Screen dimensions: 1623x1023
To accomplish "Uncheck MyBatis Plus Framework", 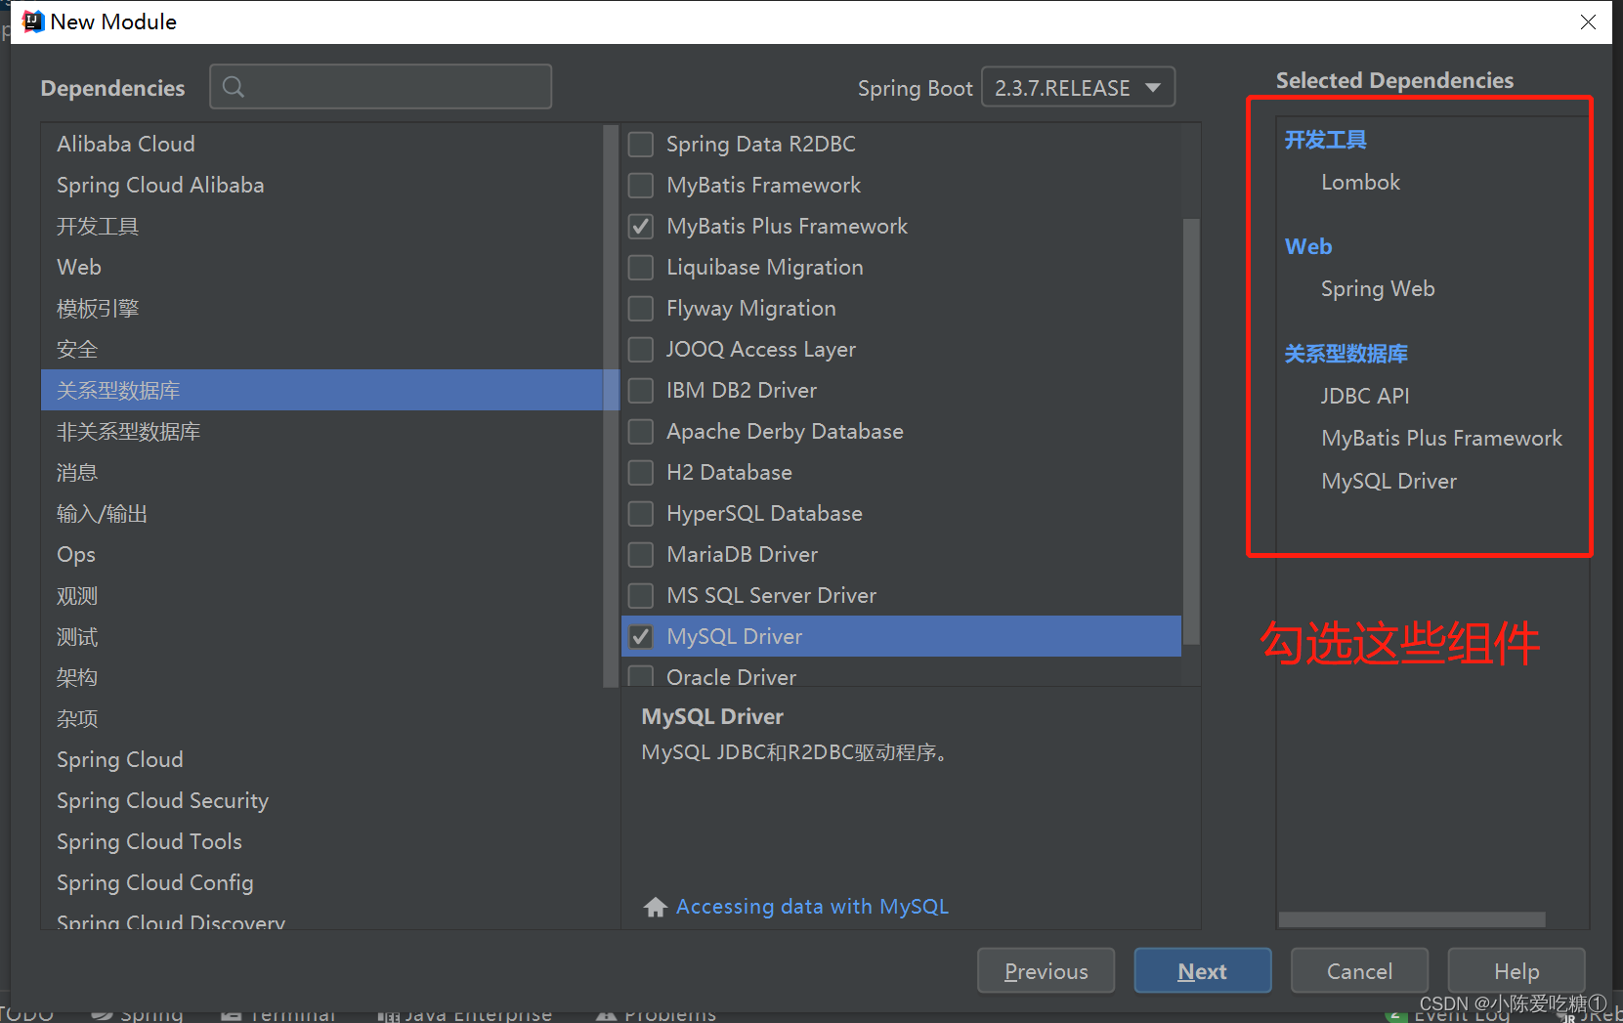I will tap(641, 227).
